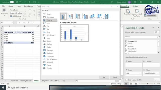
Task: Choose the Stacked Column chart subtype icon
Action: point(71,16)
